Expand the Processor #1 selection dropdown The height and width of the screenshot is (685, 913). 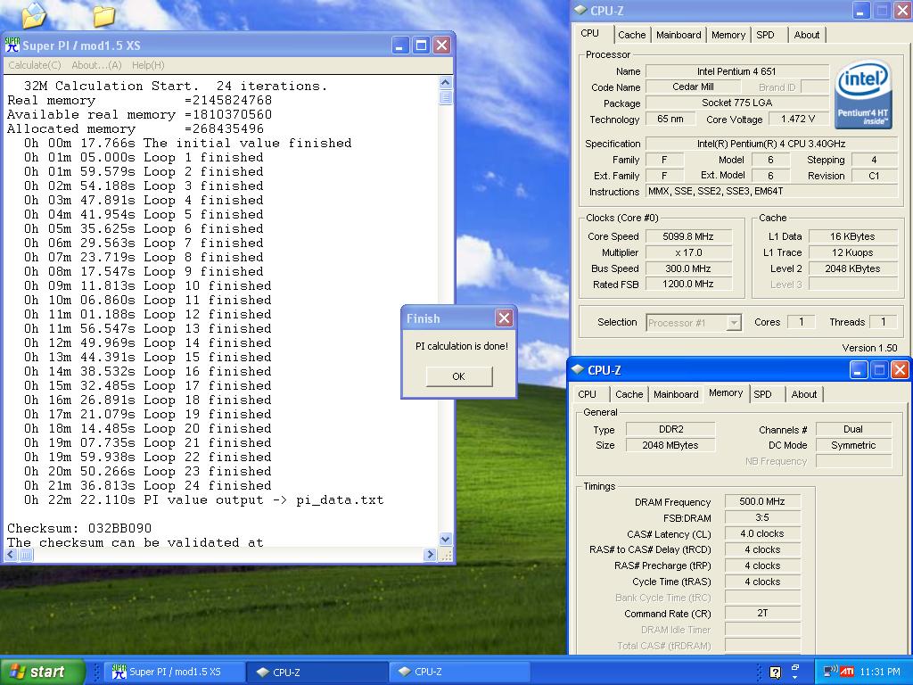(734, 322)
